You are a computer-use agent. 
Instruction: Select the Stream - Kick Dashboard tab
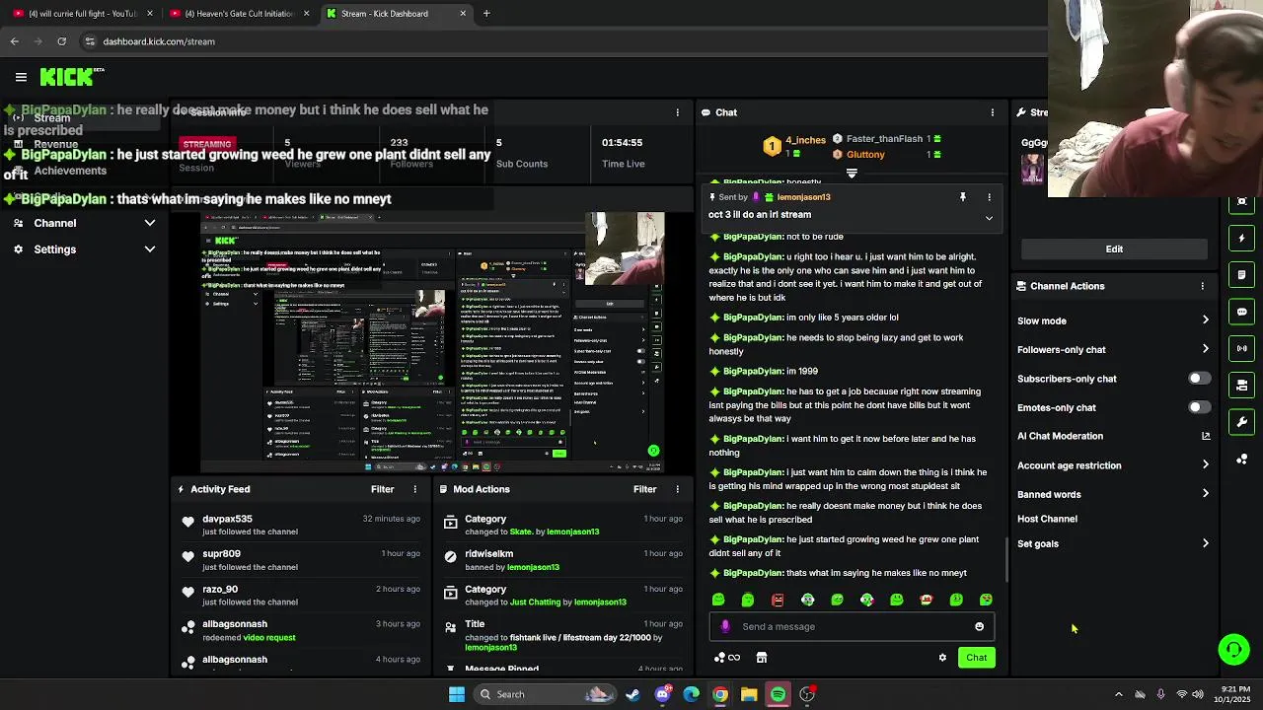[395, 14]
